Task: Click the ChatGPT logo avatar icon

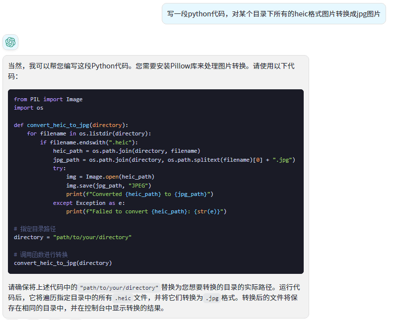Action: (10, 42)
